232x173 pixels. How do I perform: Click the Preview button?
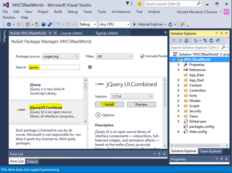pyautogui.click(x=141, y=105)
